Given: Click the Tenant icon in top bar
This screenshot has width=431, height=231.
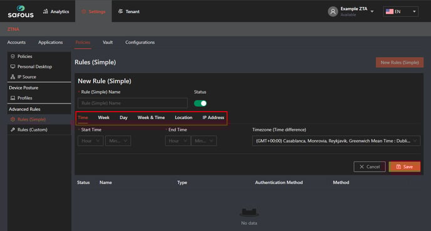Looking at the screenshot, I should coord(120,11).
